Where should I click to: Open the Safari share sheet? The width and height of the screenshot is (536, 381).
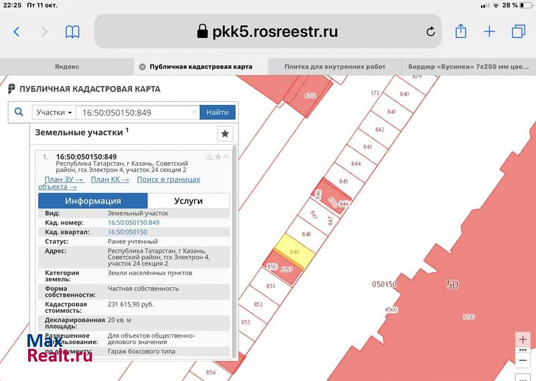(x=461, y=31)
